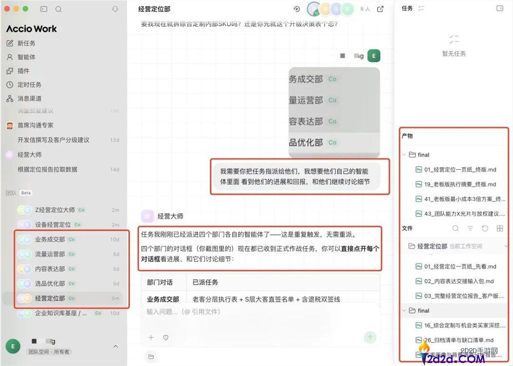Click member avatars group in chat header

tap(330, 9)
